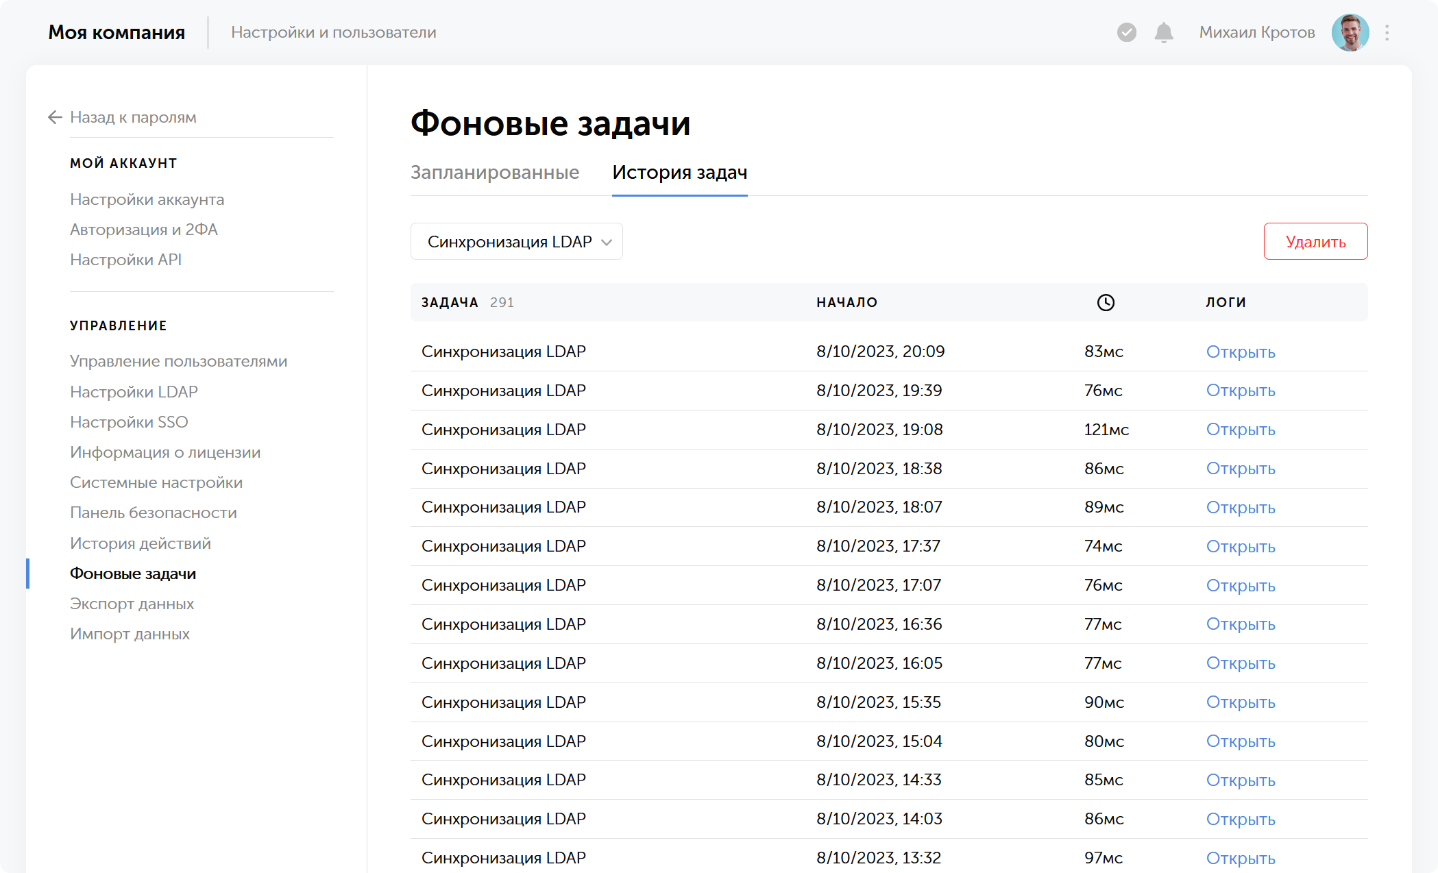The image size is (1438, 873).
Task: Navigate to 'Управление пользователями'
Action: (178, 361)
